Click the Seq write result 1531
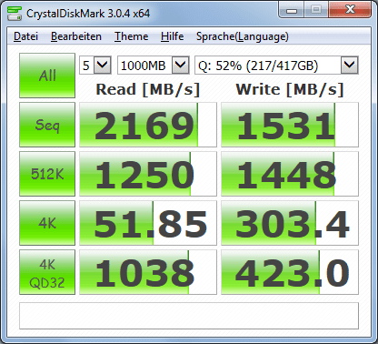378x344 pixels. click(290, 125)
